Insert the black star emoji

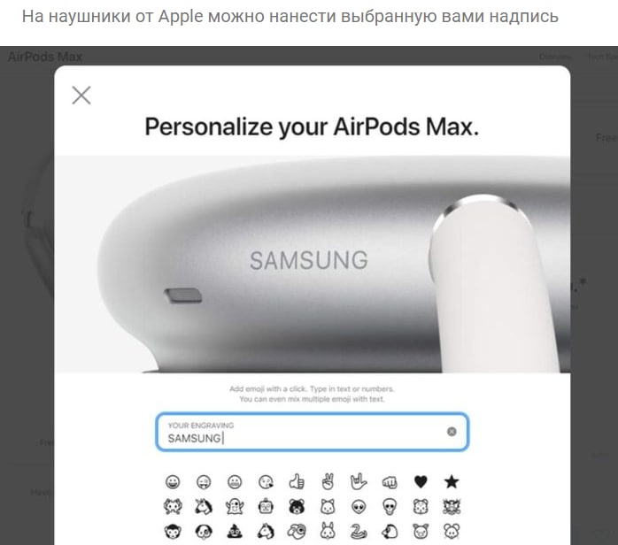coord(452,481)
